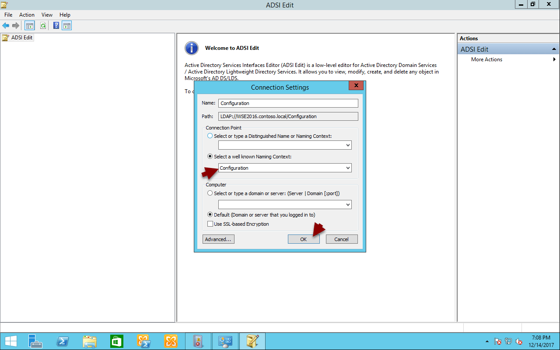Open the Help menu
This screenshot has width=560, height=350.
[x=65, y=15]
